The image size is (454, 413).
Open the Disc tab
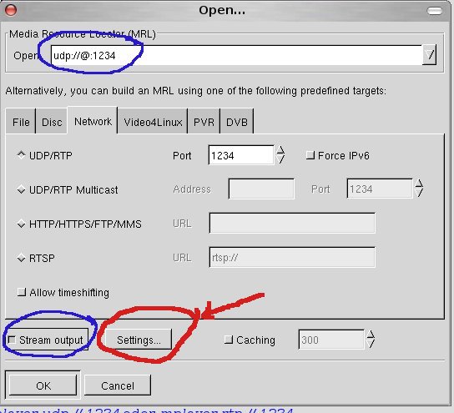[52, 122]
